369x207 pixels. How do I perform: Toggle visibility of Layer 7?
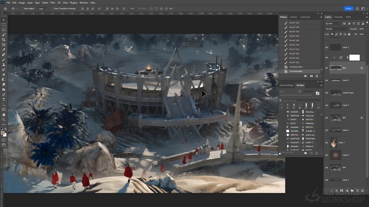[x=327, y=143]
